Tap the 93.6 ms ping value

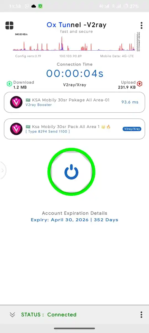[130, 102]
